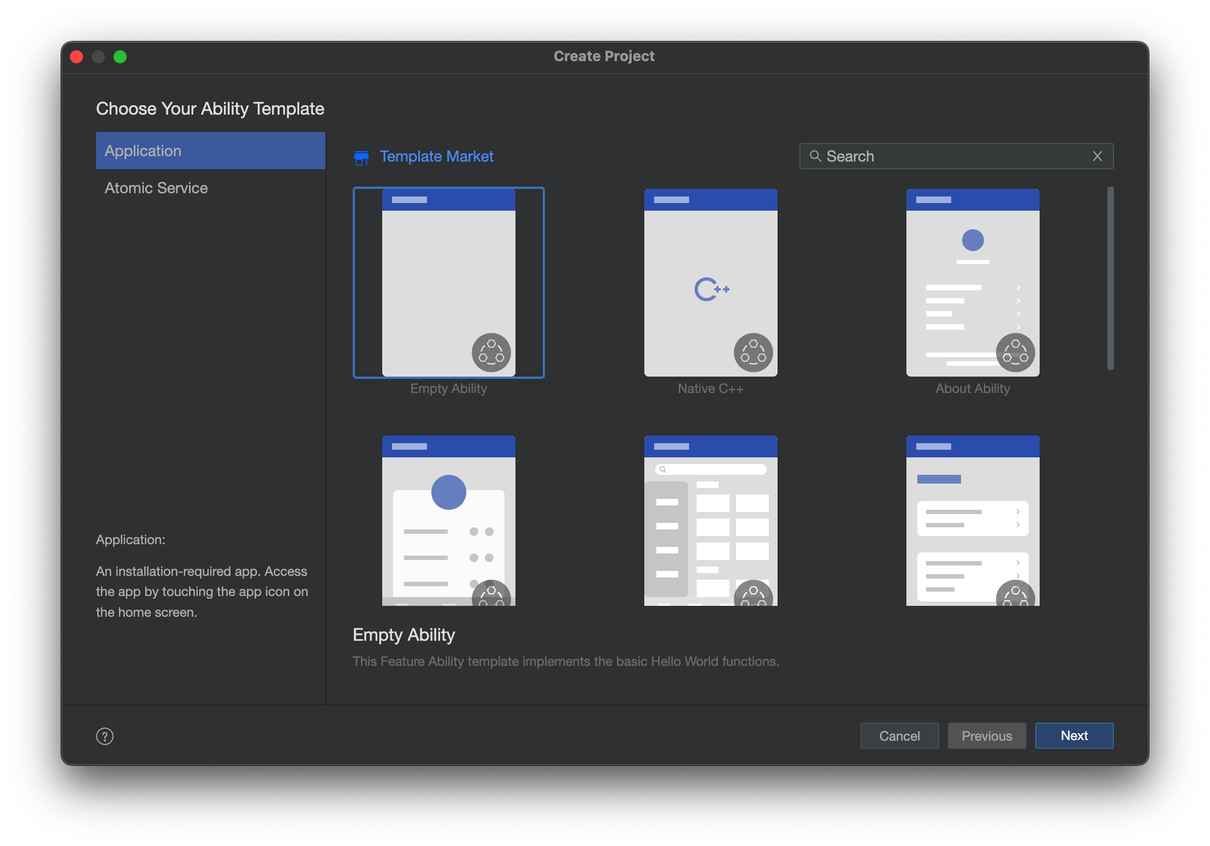Click the 'About Ability' label
The image size is (1210, 846).
[973, 389]
